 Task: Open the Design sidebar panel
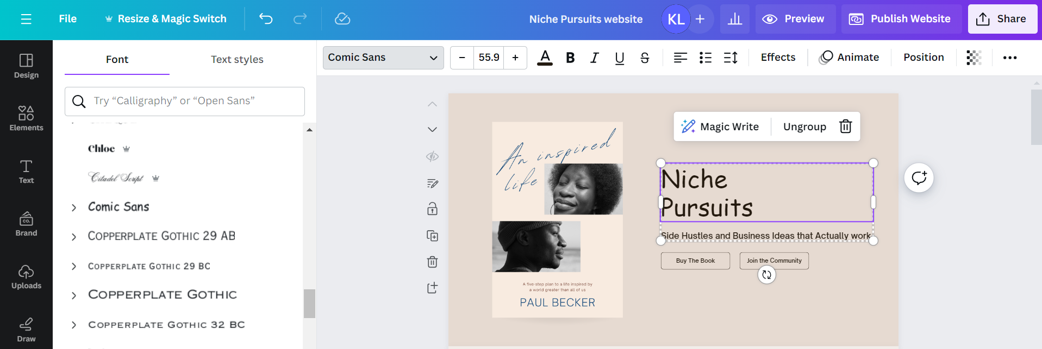tap(26, 66)
